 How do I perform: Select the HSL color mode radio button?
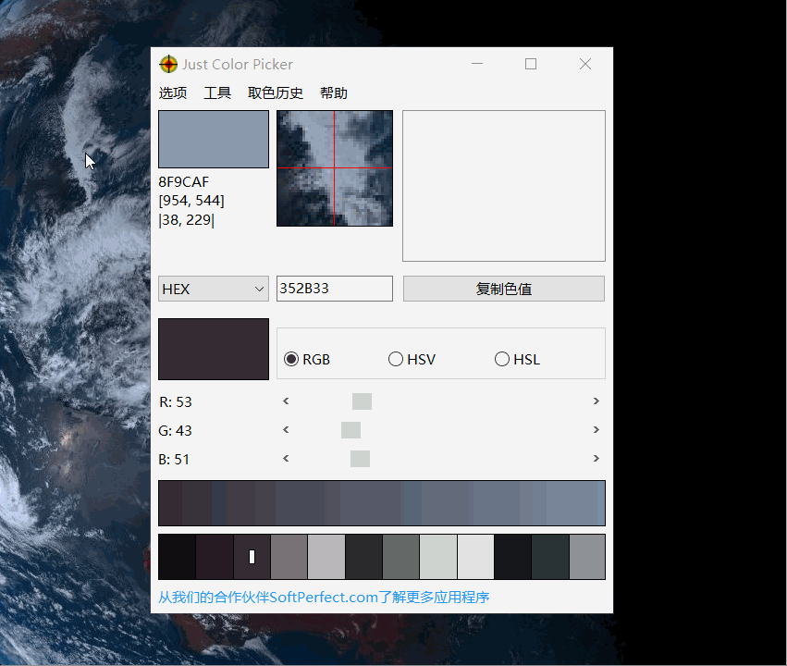(502, 359)
